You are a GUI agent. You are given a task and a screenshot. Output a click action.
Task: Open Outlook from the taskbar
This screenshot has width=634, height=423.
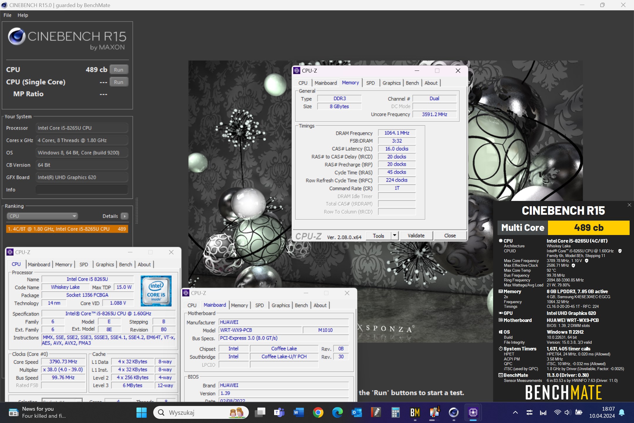pyautogui.click(x=357, y=413)
